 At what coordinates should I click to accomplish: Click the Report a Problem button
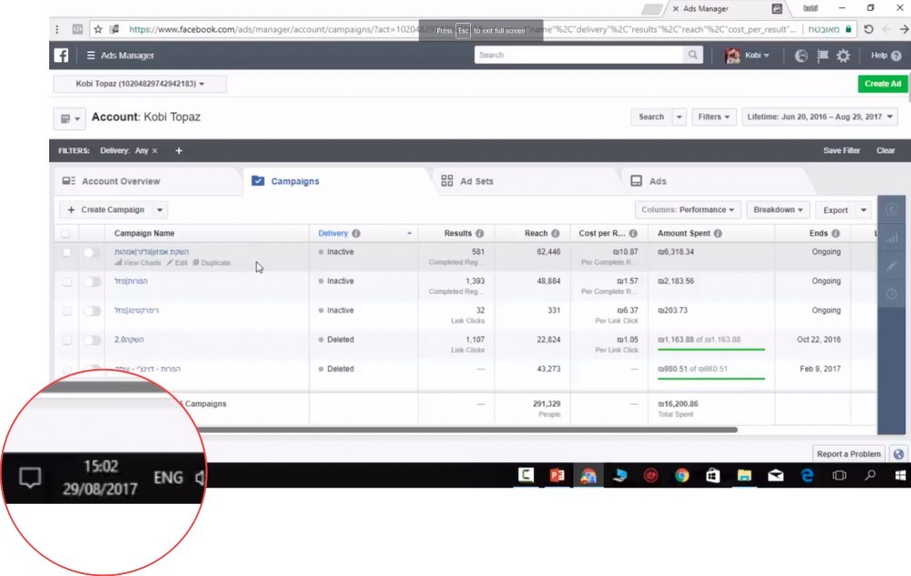pos(848,454)
